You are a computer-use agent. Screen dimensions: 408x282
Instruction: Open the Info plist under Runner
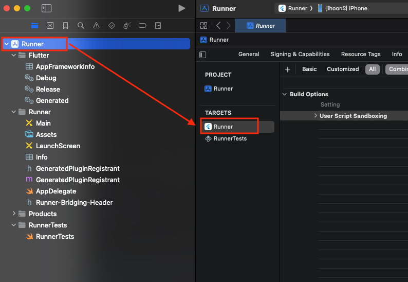pyautogui.click(x=42, y=157)
